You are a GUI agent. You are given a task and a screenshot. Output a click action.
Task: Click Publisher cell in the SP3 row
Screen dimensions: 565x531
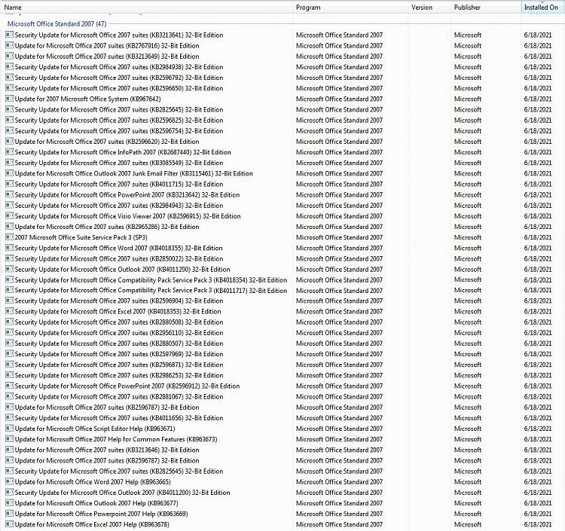468,237
